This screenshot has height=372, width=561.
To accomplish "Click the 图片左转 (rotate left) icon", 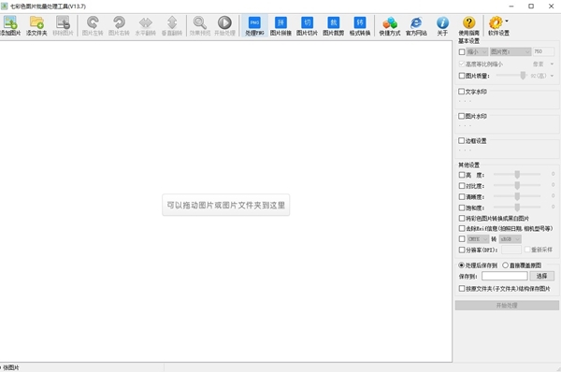I will click(x=93, y=26).
